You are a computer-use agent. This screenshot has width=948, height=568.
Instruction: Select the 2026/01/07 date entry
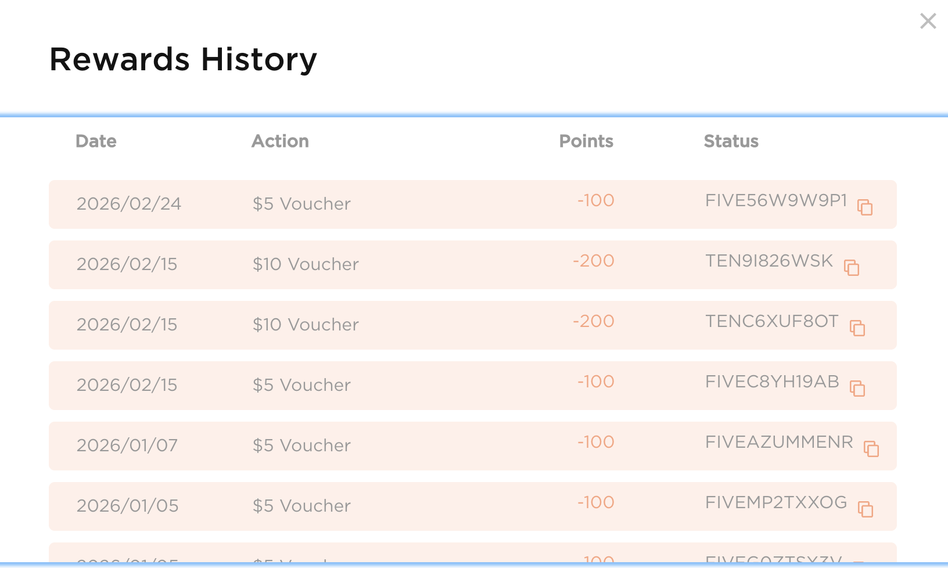pyautogui.click(x=127, y=445)
